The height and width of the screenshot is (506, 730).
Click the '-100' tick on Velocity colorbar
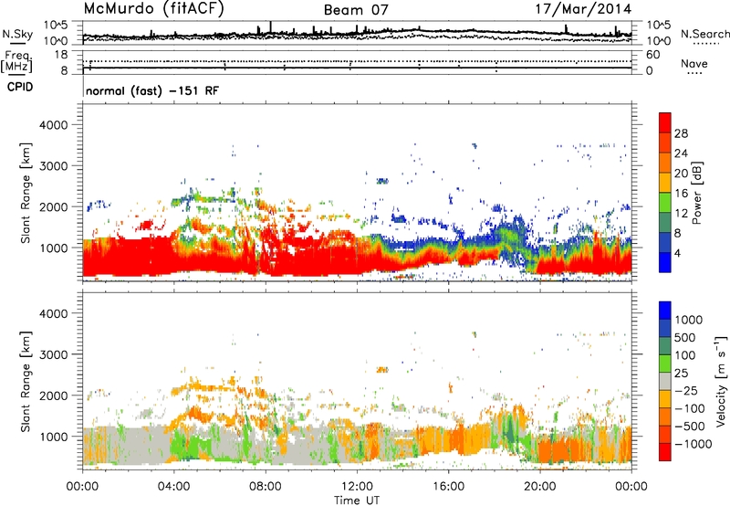click(x=689, y=408)
